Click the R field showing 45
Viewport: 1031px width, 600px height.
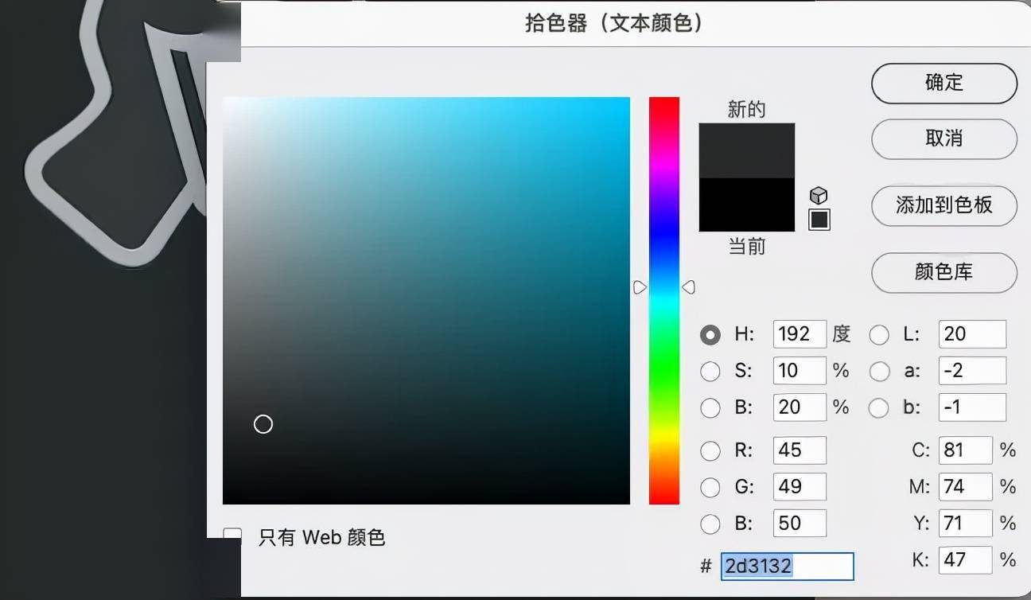[800, 450]
